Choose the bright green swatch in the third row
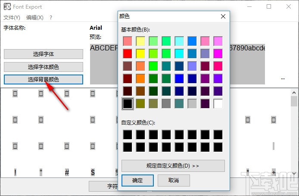 153,66
